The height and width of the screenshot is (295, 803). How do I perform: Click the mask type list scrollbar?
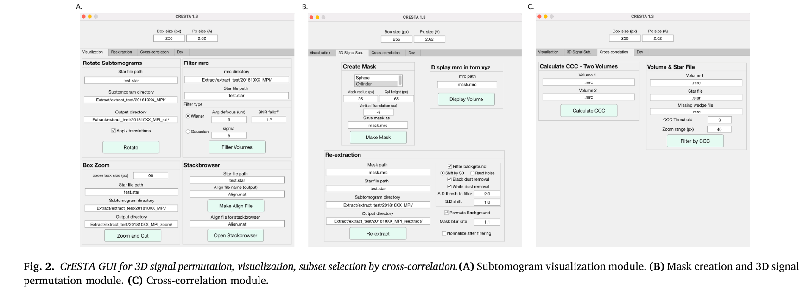tap(400, 81)
